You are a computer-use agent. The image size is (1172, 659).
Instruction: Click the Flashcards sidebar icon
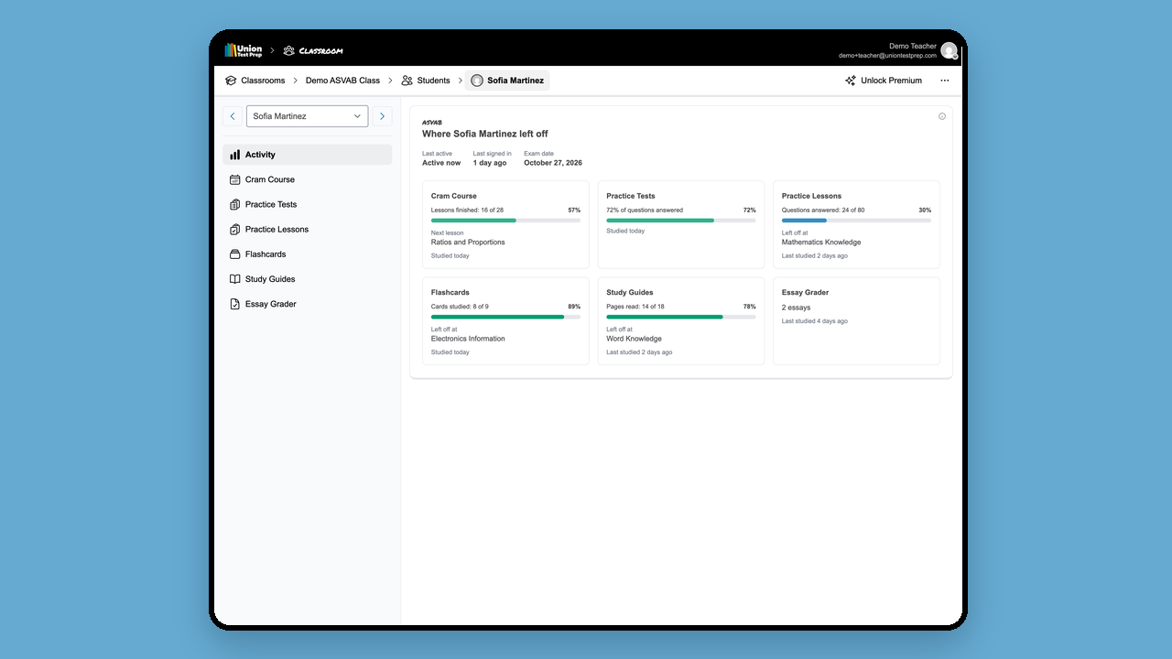tap(235, 254)
